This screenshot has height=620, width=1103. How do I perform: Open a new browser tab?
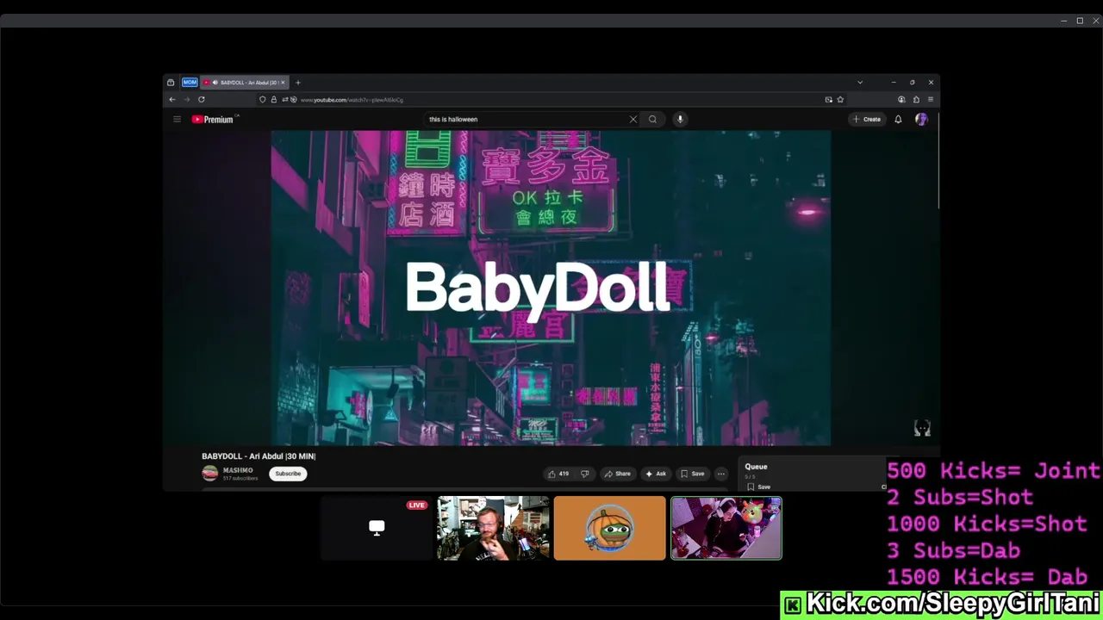pyautogui.click(x=298, y=83)
